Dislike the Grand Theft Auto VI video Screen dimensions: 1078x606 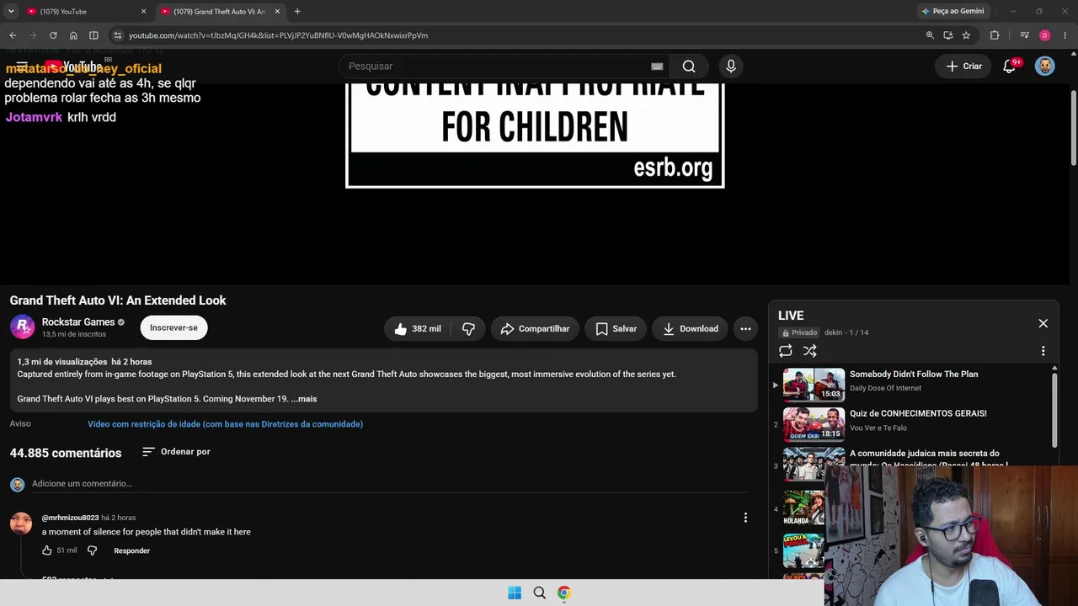coord(468,329)
